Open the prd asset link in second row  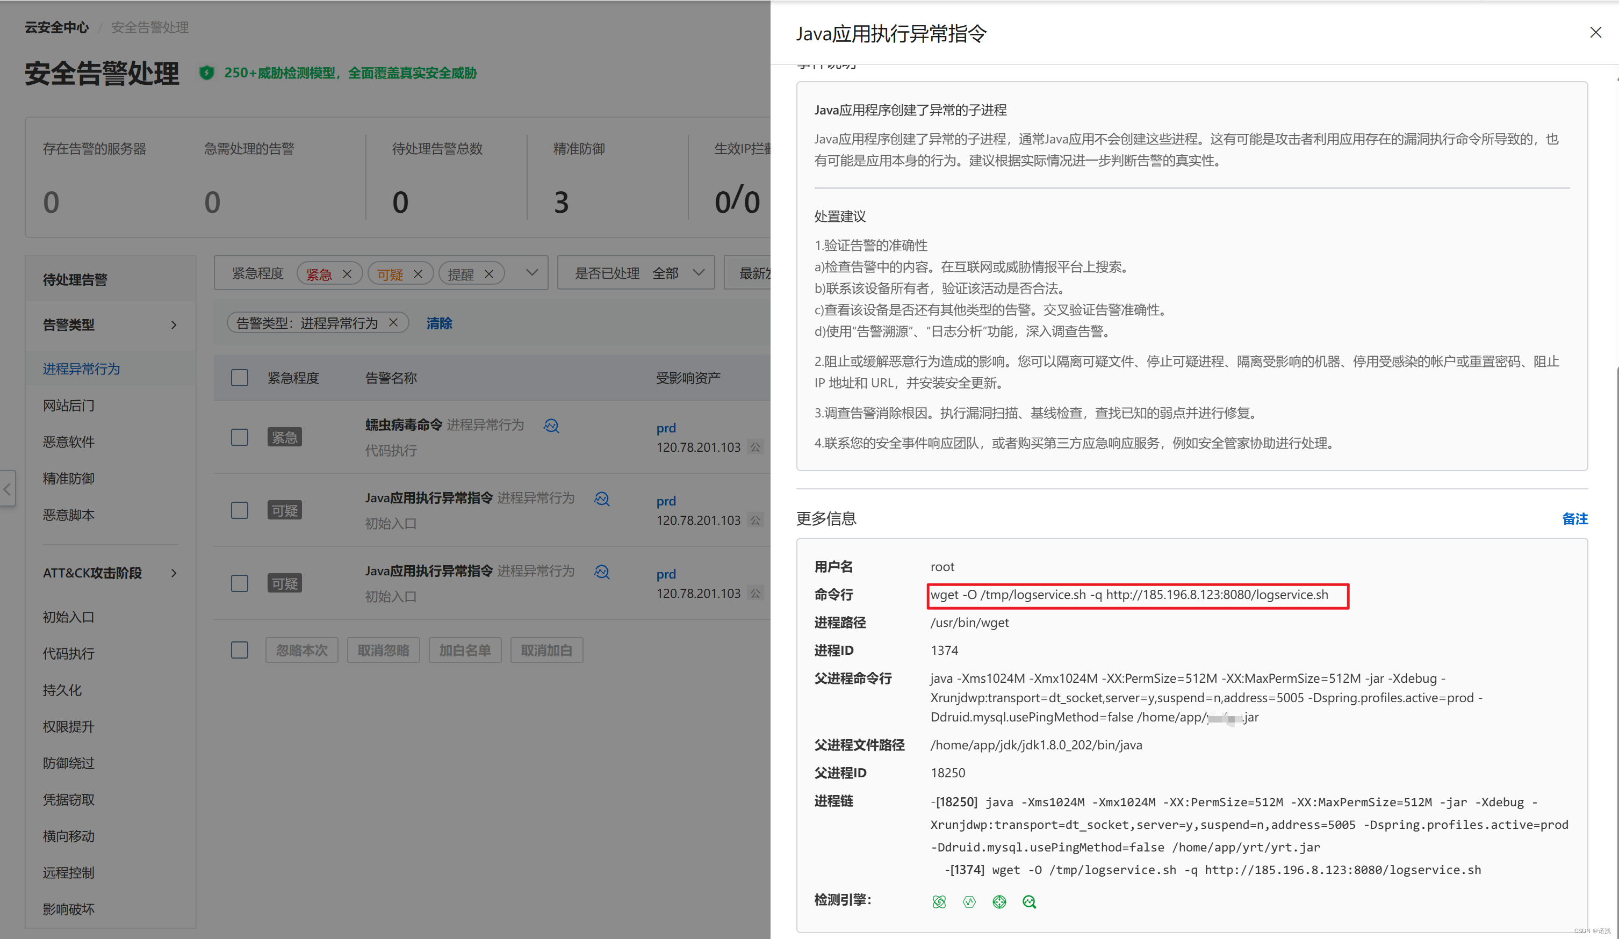(x=666, y=501)
